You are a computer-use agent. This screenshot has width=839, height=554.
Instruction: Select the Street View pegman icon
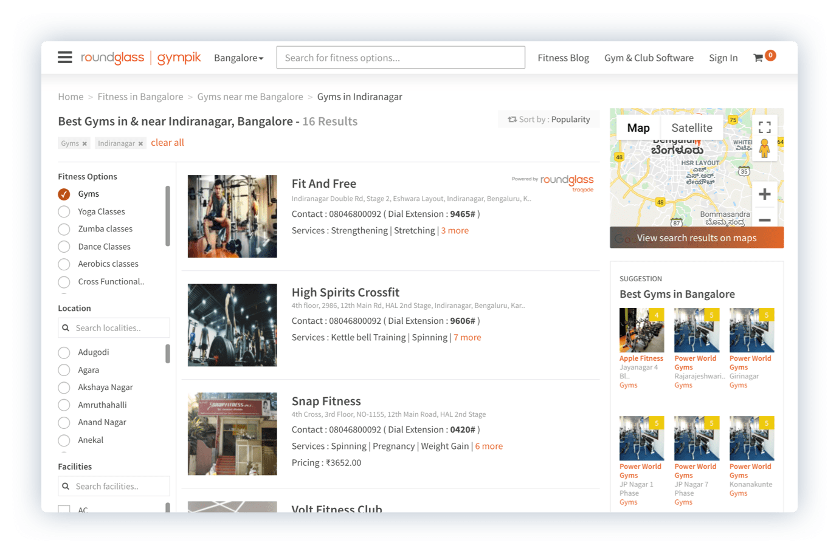click(765, 149)
